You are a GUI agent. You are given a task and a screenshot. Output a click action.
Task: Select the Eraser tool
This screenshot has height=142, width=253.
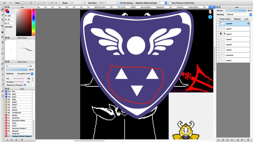click(2, 15)
